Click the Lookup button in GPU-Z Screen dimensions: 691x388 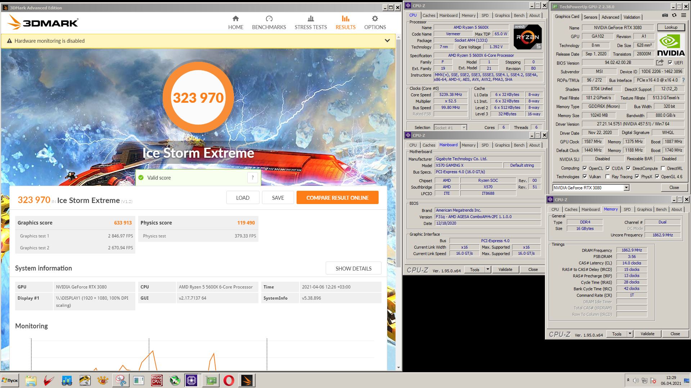671,27
